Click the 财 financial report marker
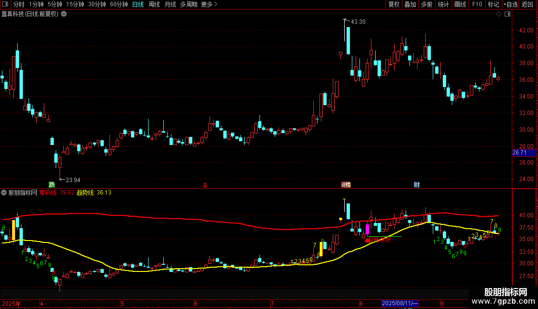The width and height of the screenshot is (538, 309). pyautogui.click(x=417, y=185)
